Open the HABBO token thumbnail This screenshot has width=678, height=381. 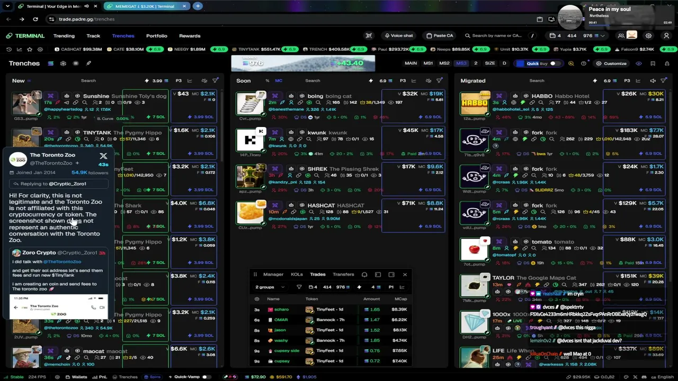(x=475, y=103)
